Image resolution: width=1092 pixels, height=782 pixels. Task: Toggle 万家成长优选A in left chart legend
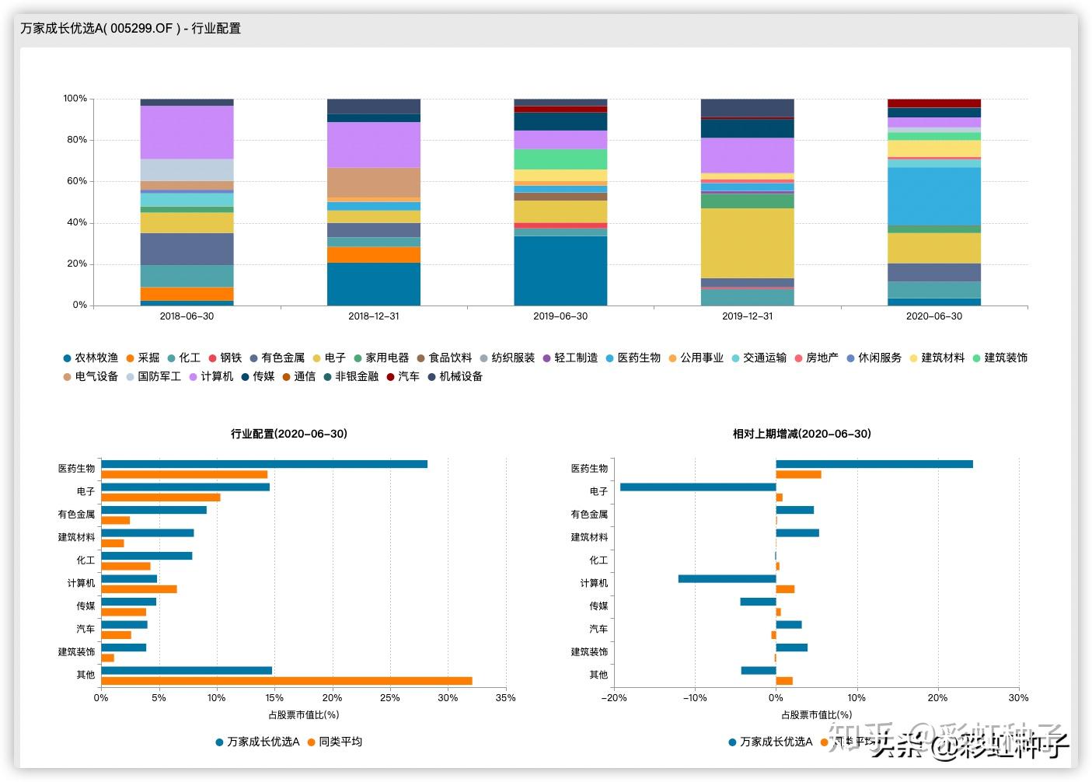point(257,742)
